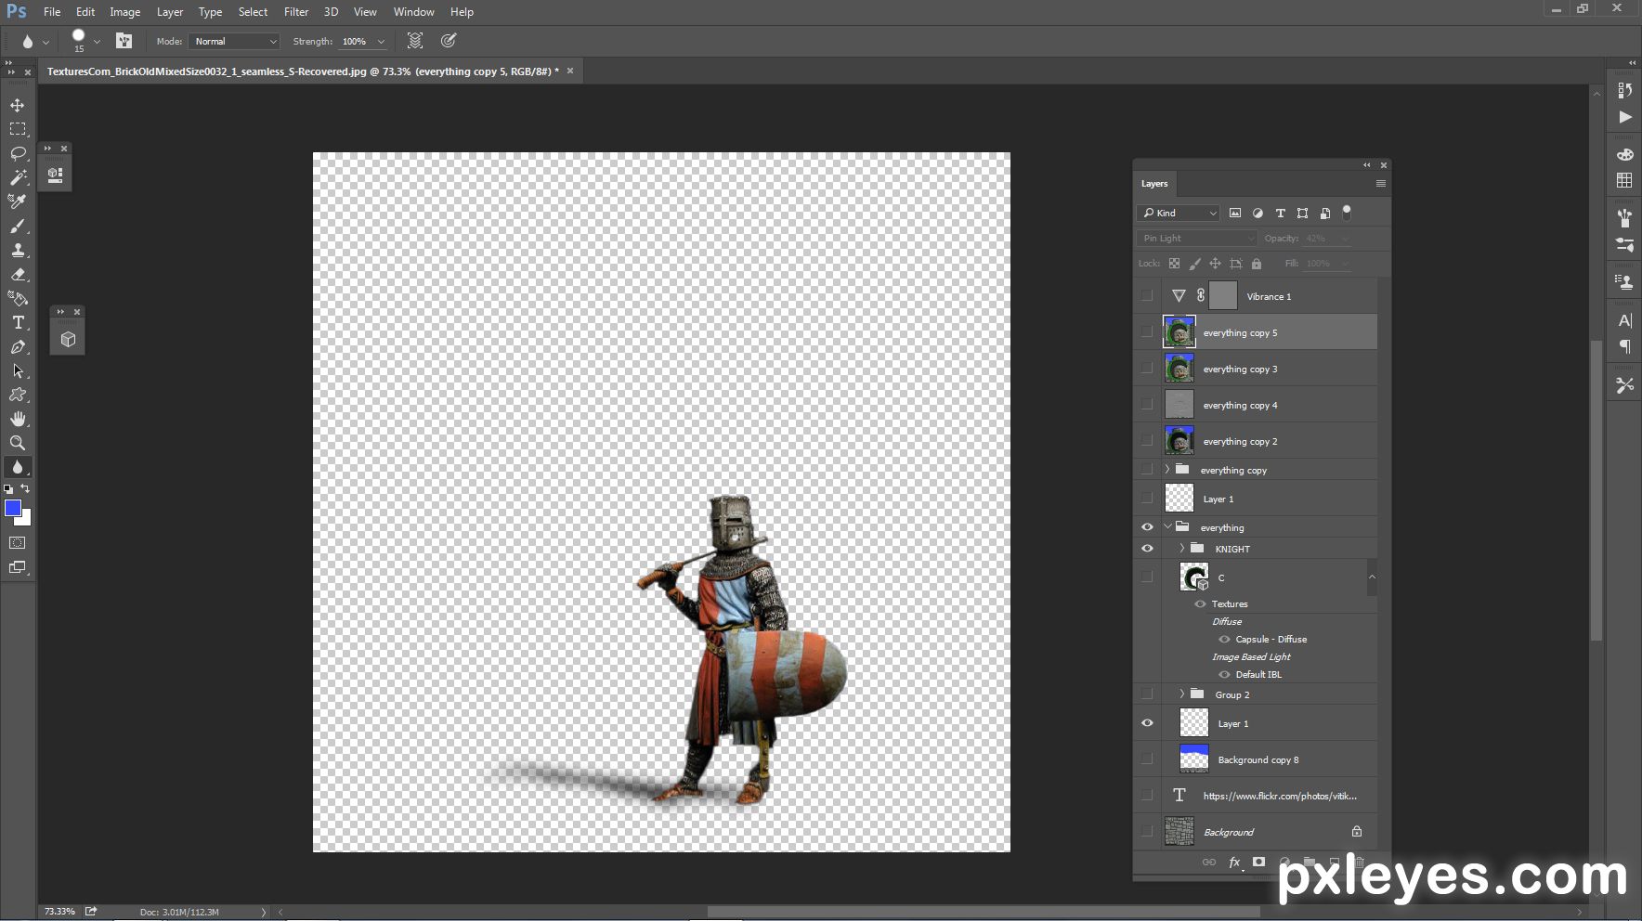Select the Eraser tool
Screen dimensions: 1642x921
pos(18,274)
